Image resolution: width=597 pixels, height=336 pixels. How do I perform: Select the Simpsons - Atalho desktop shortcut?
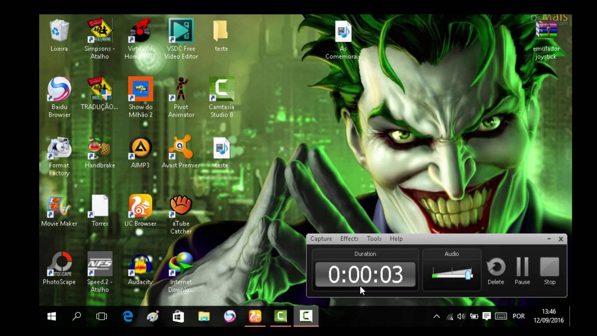100,39
